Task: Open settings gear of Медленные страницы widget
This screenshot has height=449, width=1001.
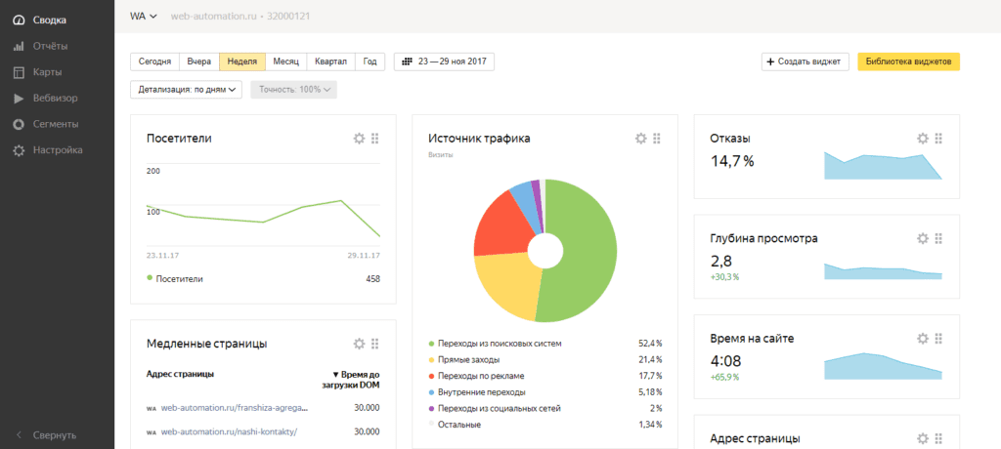Action: [359, 344]
